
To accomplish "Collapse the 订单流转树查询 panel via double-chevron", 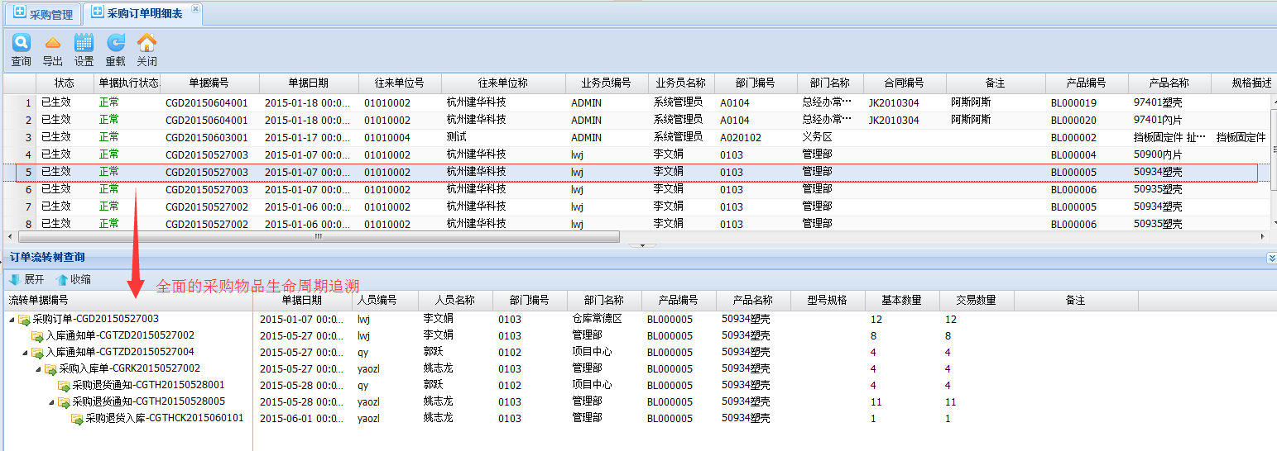I will pos(1271,259).
